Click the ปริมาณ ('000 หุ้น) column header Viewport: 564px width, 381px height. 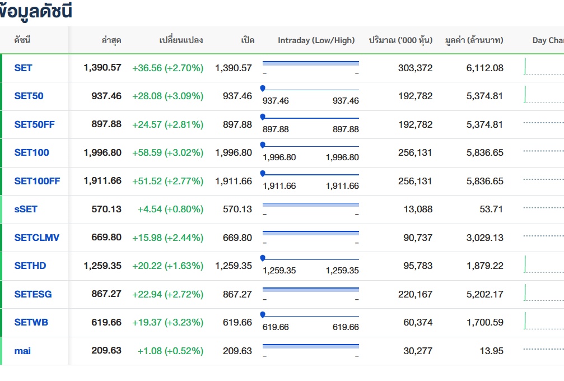coord(400,40)
